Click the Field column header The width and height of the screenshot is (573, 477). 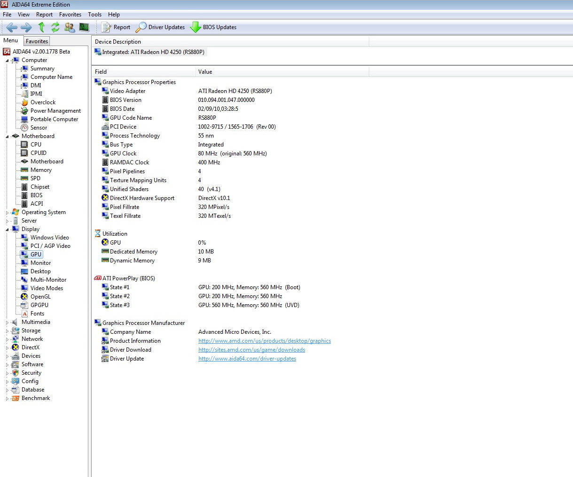click(143, 72)
